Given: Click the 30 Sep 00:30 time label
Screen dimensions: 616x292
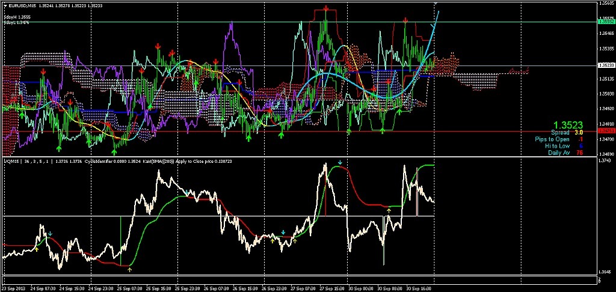Looking at the screenshot, I should 360,288.
